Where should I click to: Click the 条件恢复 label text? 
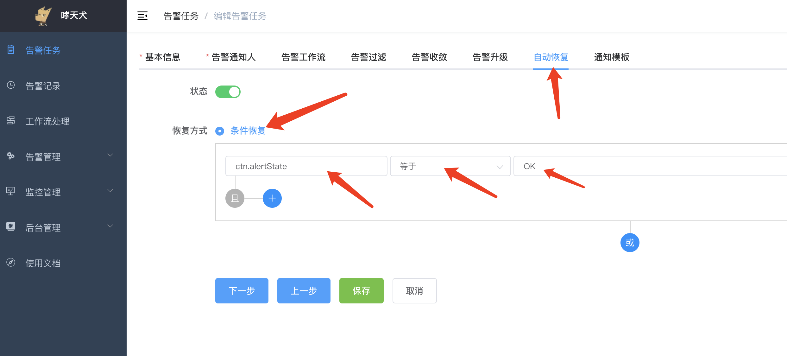point(248,130)
